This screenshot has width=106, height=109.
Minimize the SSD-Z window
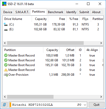[x=77, y=4]
